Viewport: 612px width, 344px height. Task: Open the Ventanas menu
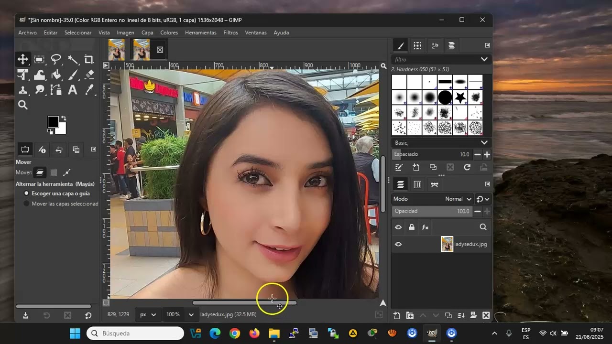pos(256,32)
